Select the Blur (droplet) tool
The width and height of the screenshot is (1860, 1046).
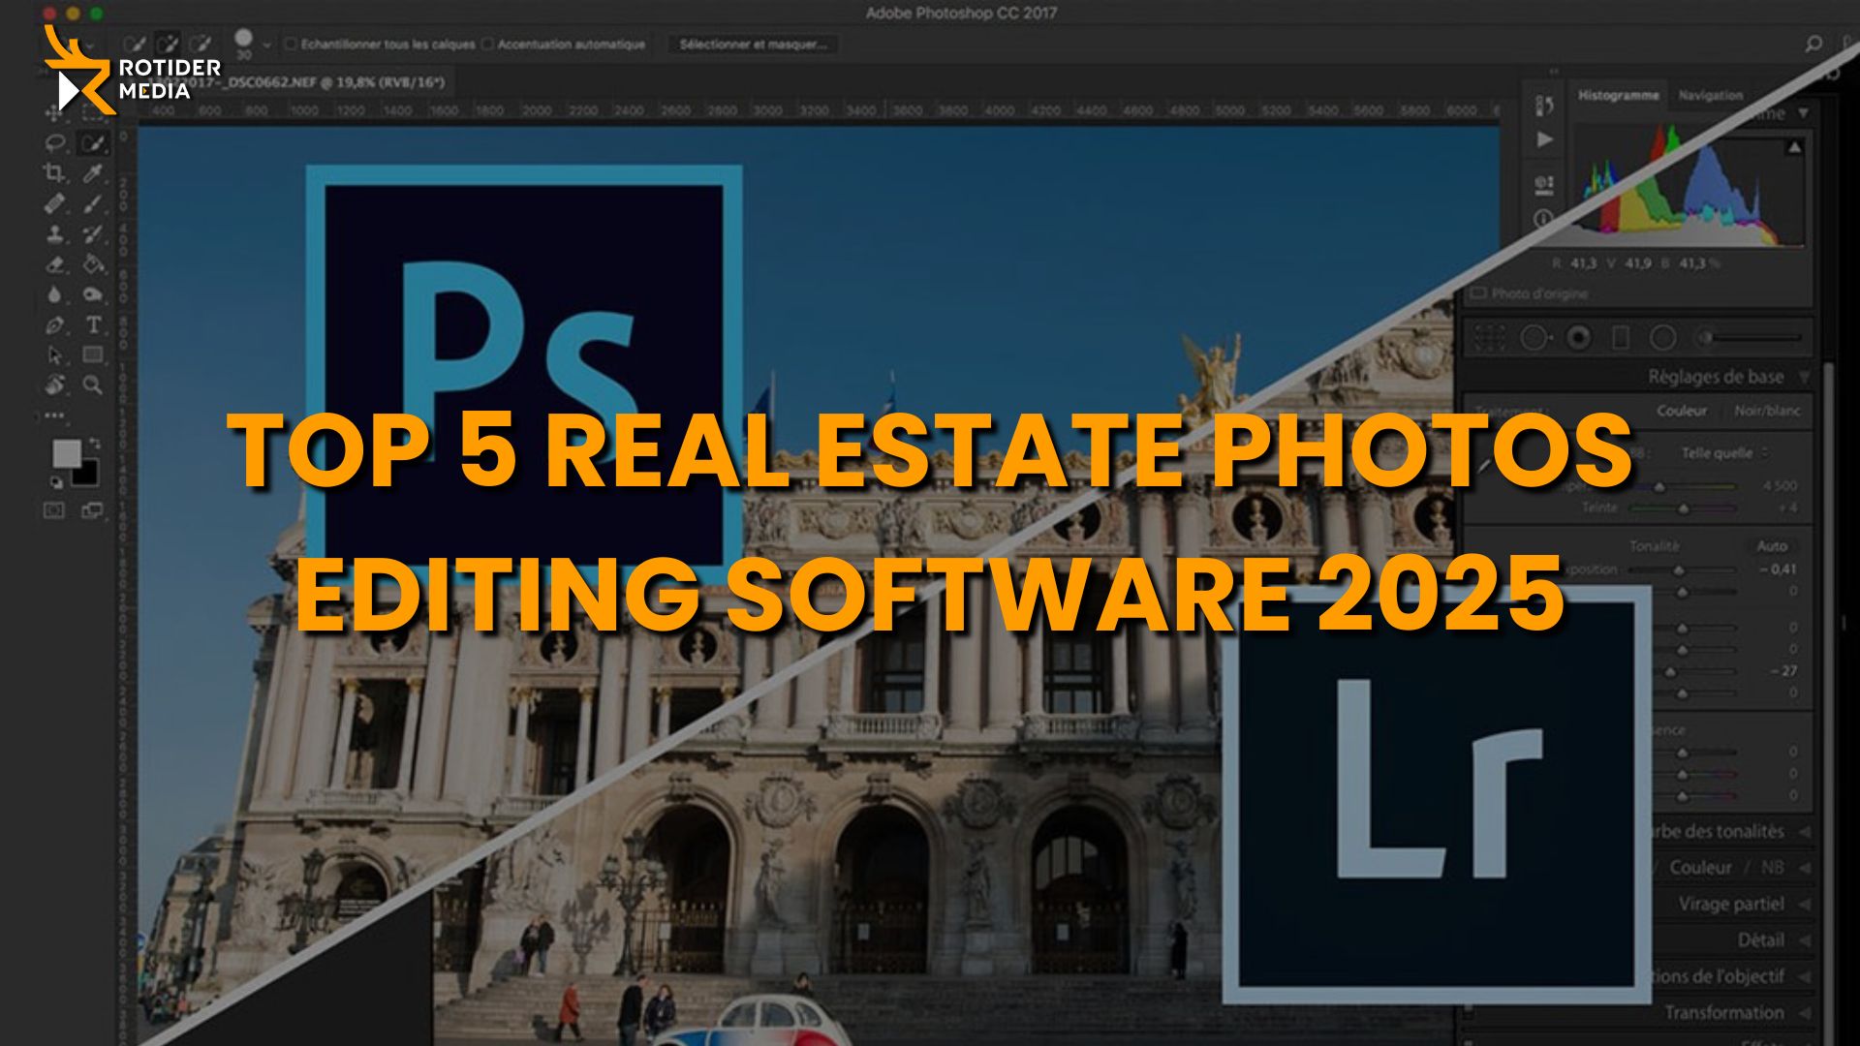tap(55, 294)
